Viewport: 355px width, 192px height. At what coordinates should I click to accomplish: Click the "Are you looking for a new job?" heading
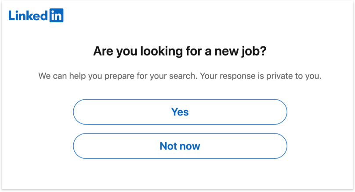(x=180, y=52)
